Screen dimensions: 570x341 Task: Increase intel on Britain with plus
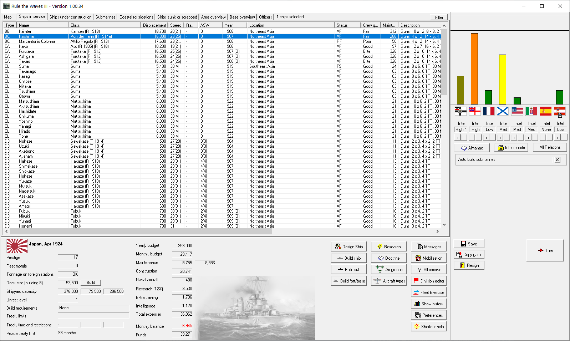point(472,137)
